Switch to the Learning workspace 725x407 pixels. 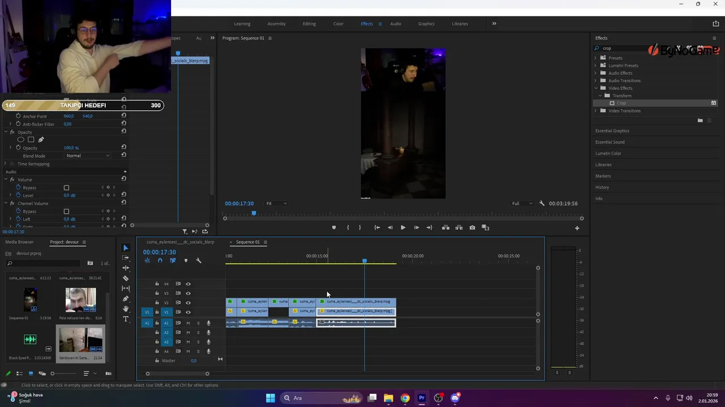coord(242,24)
